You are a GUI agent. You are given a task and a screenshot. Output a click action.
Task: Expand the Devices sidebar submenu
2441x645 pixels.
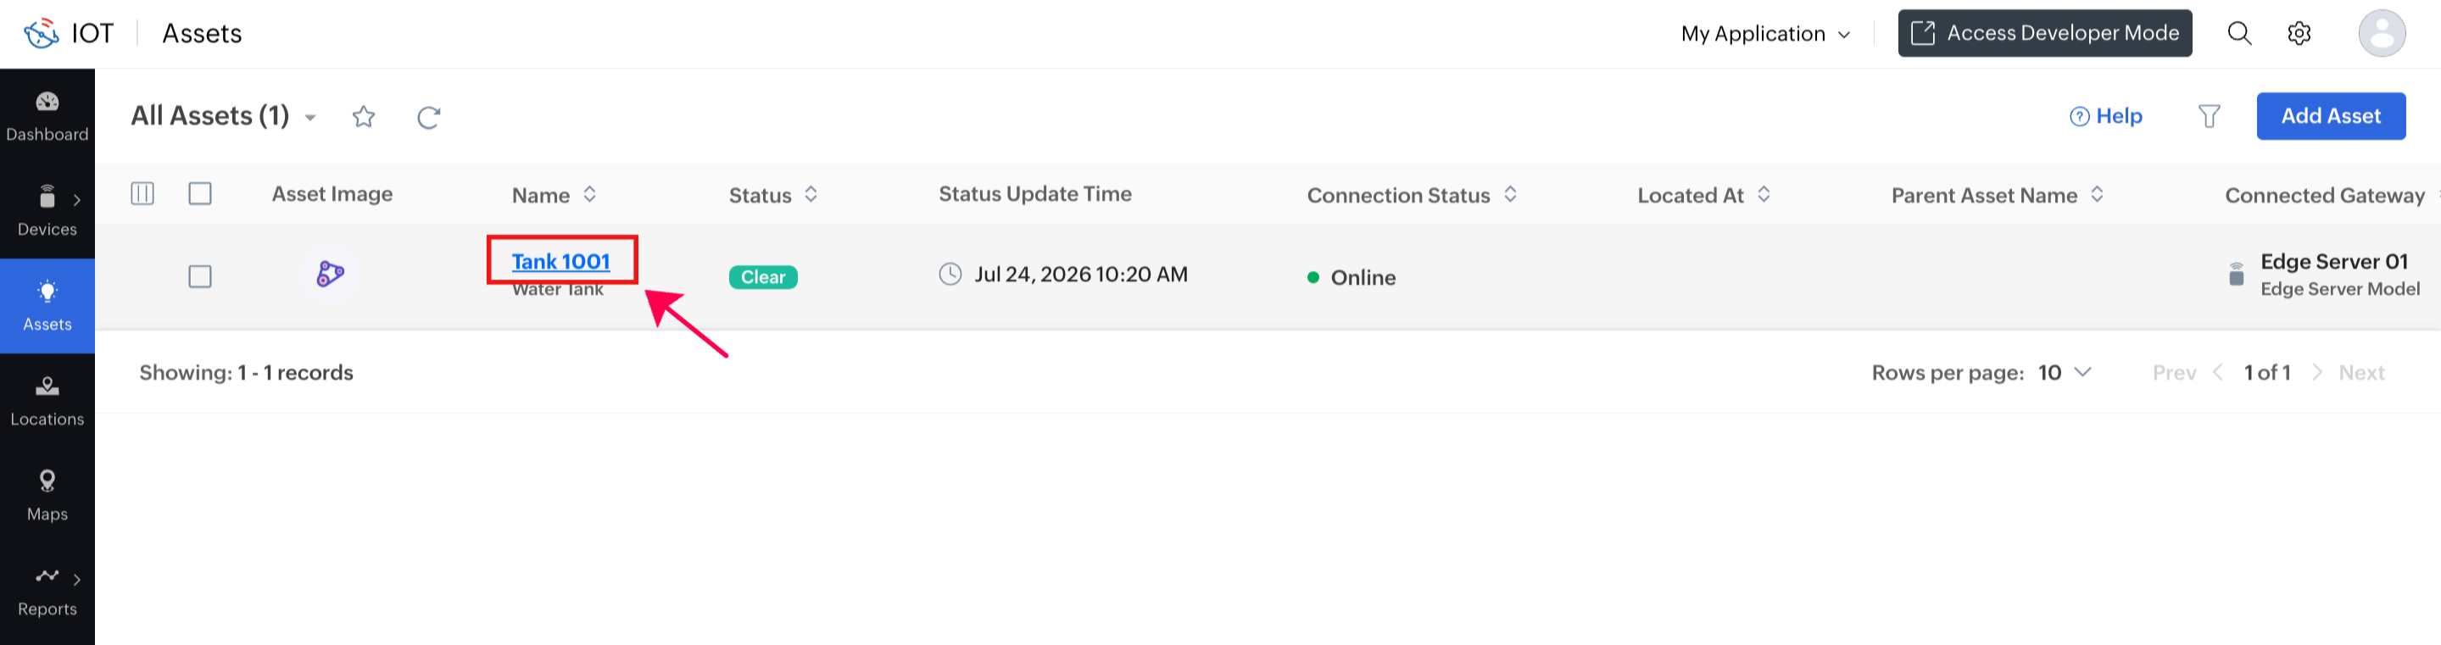pyautogui.click(x=77, y=200)
